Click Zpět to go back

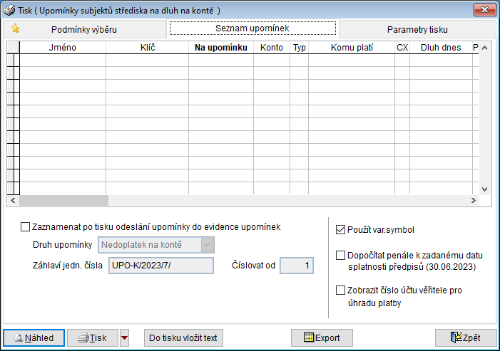[465, 337]
